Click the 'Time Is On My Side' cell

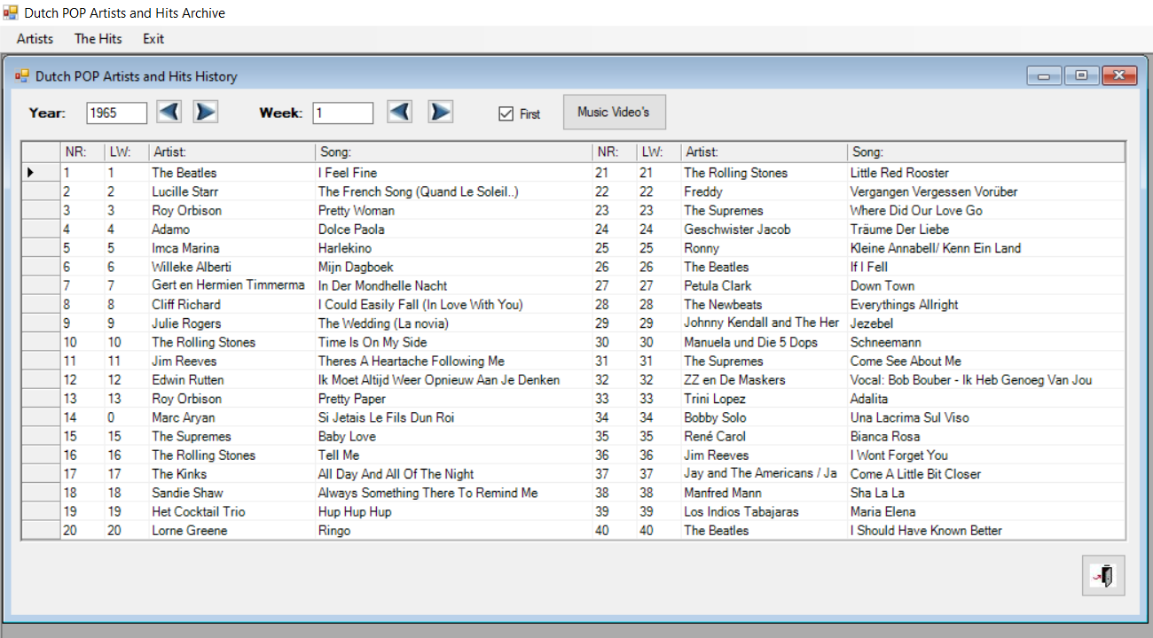[453, 342]
